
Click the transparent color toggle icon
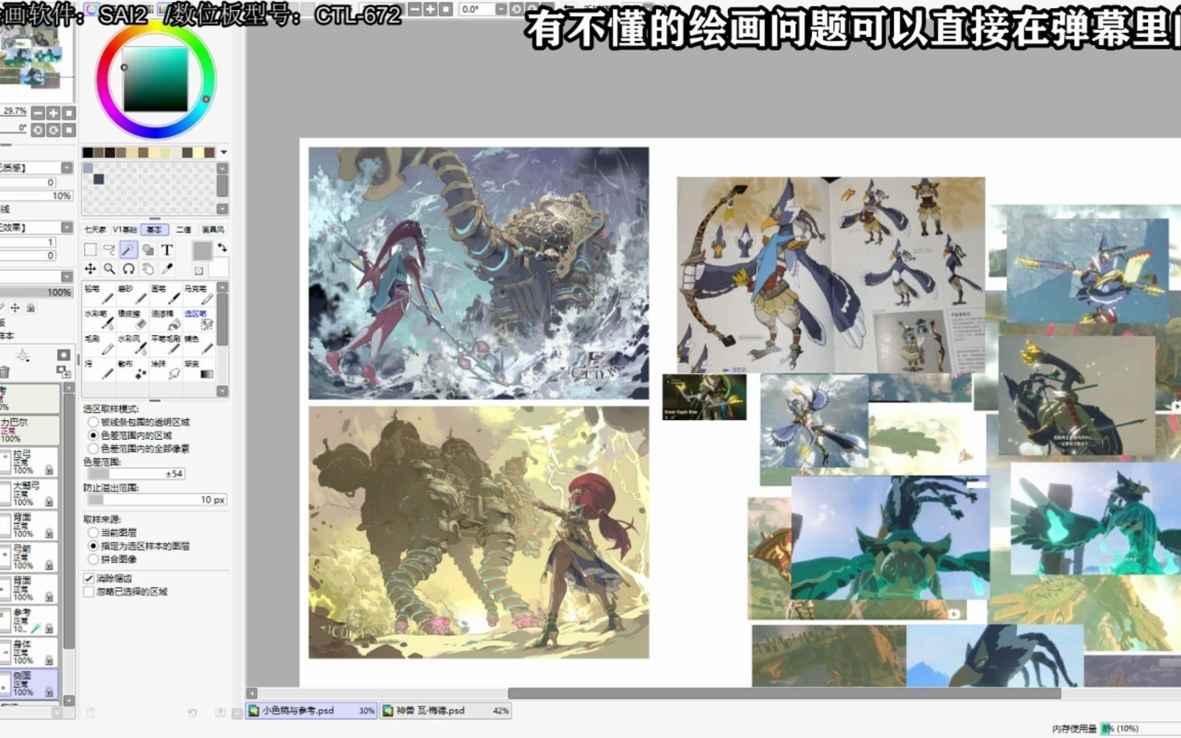click(199, 271)
